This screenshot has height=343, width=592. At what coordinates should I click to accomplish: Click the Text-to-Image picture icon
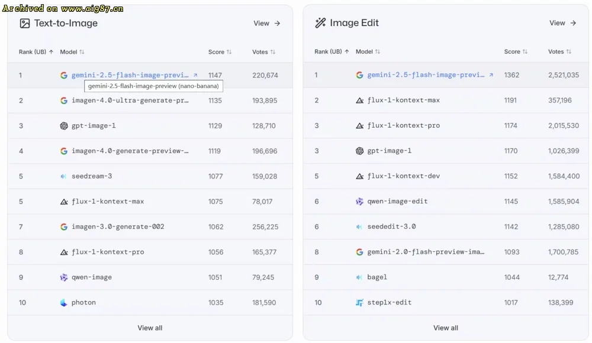coord(24,24)
